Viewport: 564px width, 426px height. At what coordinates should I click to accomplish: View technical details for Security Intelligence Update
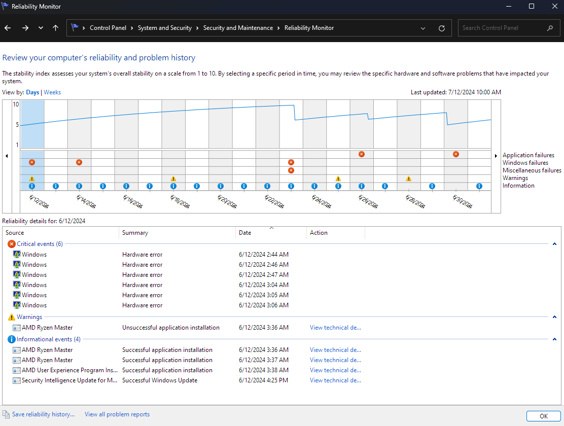click(x=336, y=380)
